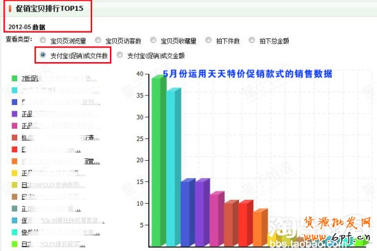Open the last legend link ending with 维尼熊实
This screenshot has height=251, width=377.
click(53, 244)
